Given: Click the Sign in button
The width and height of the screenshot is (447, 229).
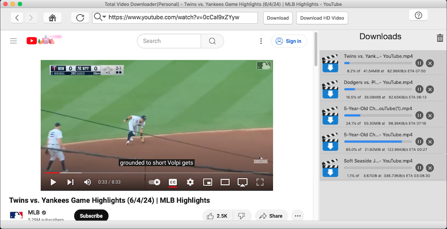Looking at the screenshot, I should (289, 41).
